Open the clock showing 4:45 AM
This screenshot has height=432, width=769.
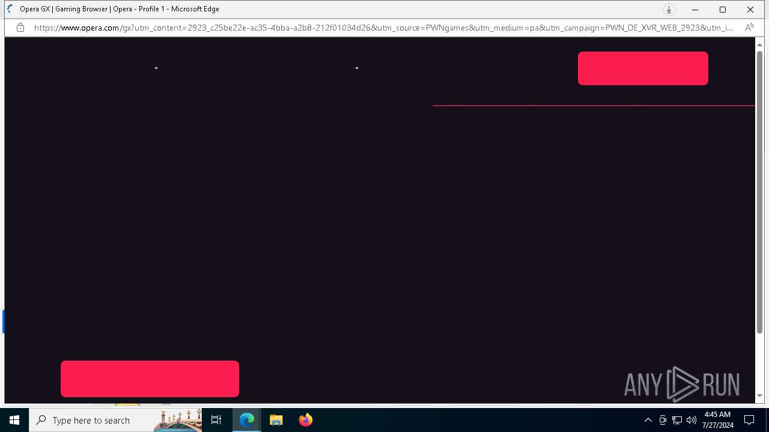tap(718, 420)
